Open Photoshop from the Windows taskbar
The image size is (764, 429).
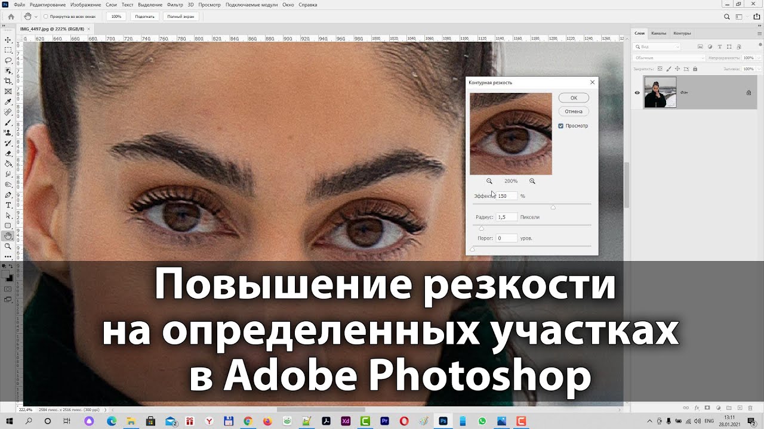coord(443,421)
